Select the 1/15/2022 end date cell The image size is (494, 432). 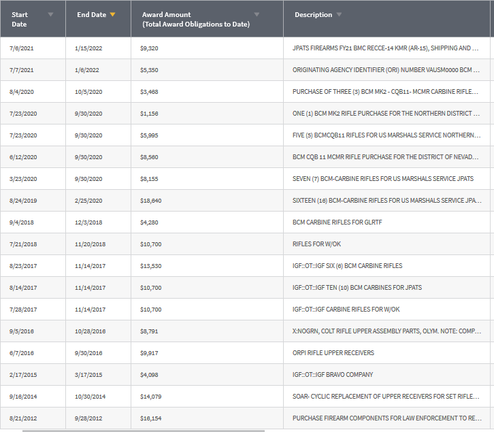(88, 48)
